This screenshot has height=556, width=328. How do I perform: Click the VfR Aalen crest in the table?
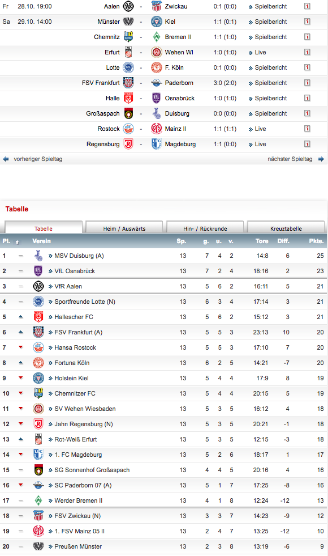38,286
